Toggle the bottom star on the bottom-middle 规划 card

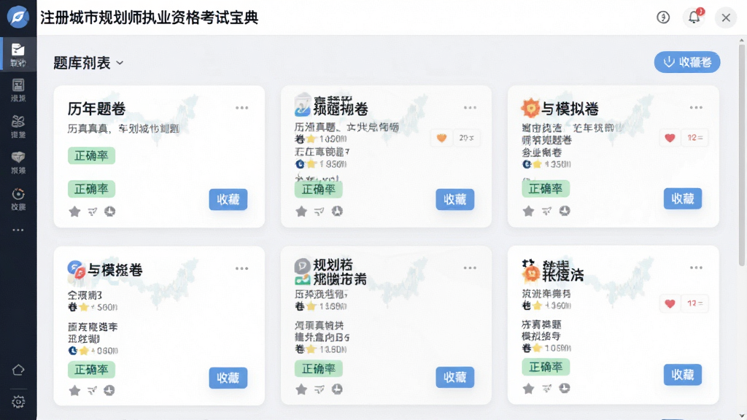[301, 389]
